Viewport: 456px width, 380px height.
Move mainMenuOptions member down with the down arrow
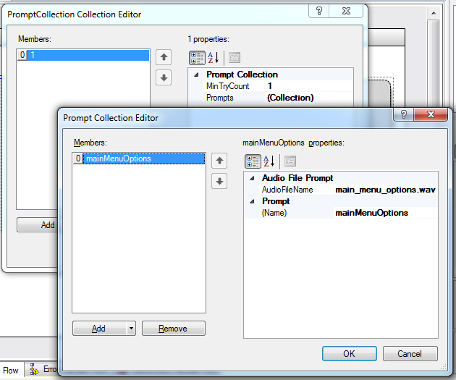coord(219,181)
